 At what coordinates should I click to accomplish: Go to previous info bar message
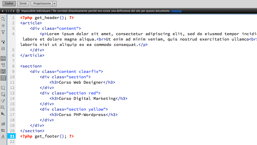(3, 11)
